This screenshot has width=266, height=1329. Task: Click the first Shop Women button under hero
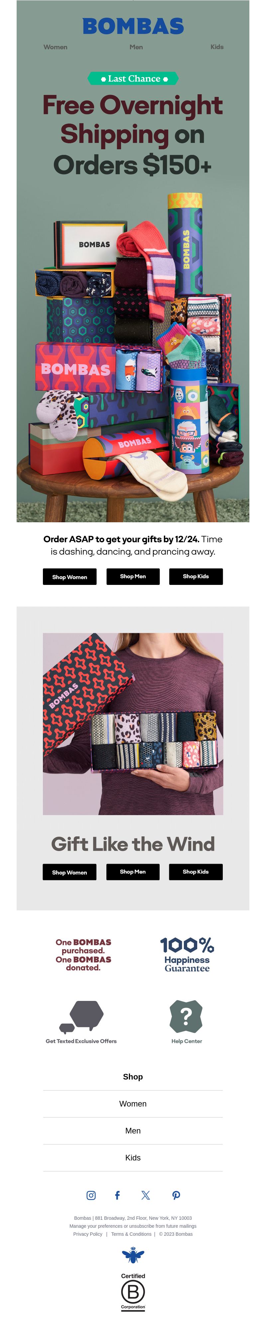pos(69,577)
